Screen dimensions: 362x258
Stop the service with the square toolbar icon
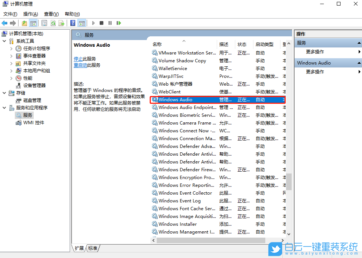pyautogui.click(x=101, y=23)
